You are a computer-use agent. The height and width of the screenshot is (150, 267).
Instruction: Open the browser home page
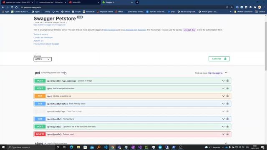(16, 7)
